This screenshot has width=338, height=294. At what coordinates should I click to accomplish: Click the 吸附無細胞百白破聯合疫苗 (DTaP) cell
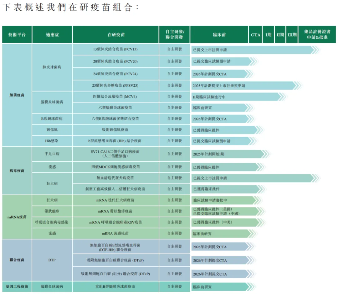115,260
